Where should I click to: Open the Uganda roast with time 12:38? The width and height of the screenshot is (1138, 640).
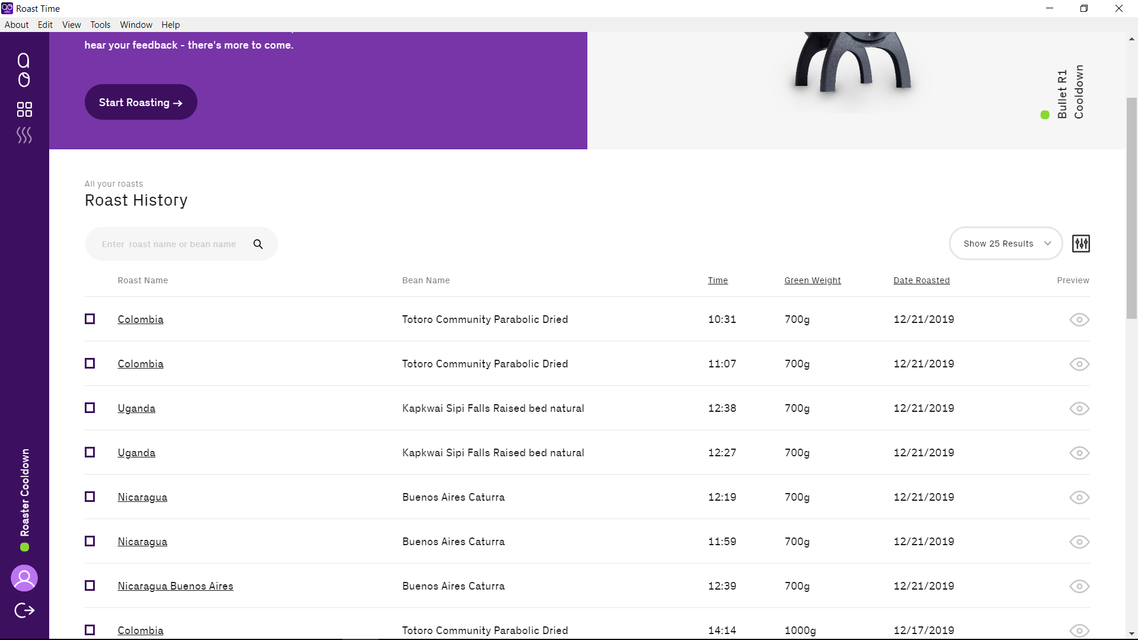coord(136,408)
